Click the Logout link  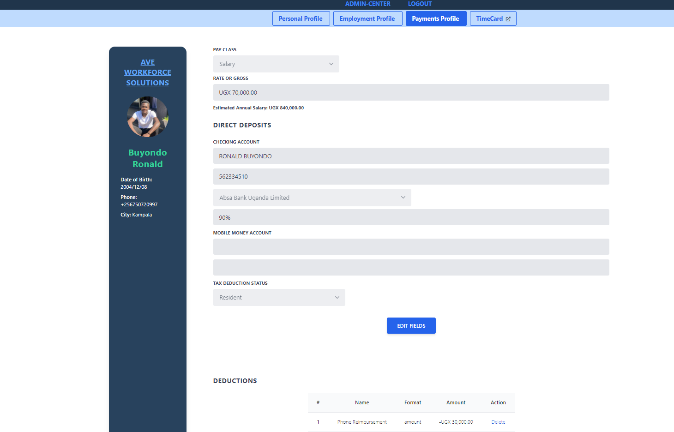(x=420, y=4)
